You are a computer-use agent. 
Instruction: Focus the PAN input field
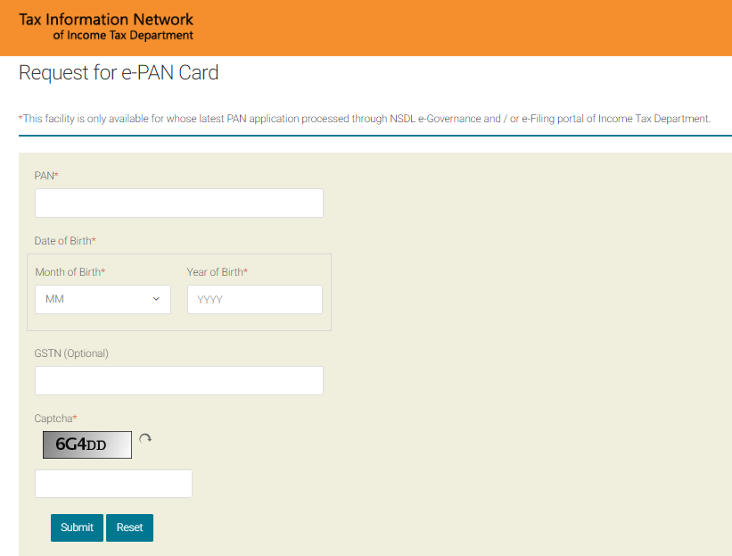click(x=178, y=203)
